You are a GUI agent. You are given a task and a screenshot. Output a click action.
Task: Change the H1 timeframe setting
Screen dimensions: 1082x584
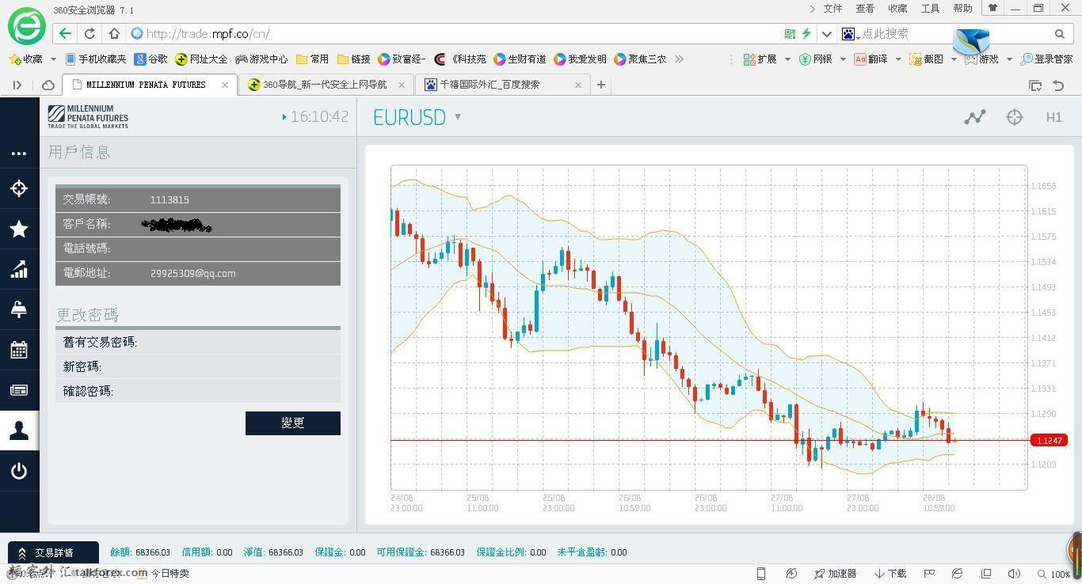coord(1053,117)
